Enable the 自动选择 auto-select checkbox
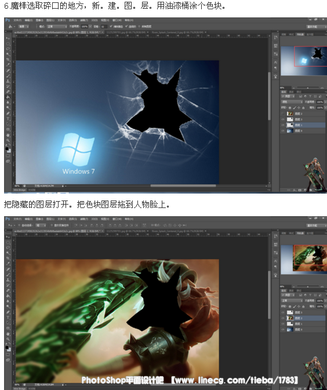This screenshot has width=327, height=390. pos(19,225)
